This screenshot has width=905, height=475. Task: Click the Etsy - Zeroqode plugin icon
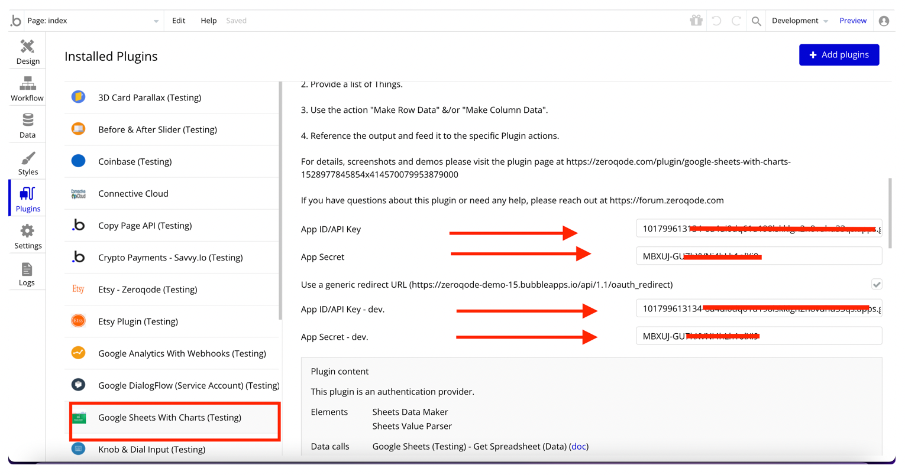pos(78,289)
